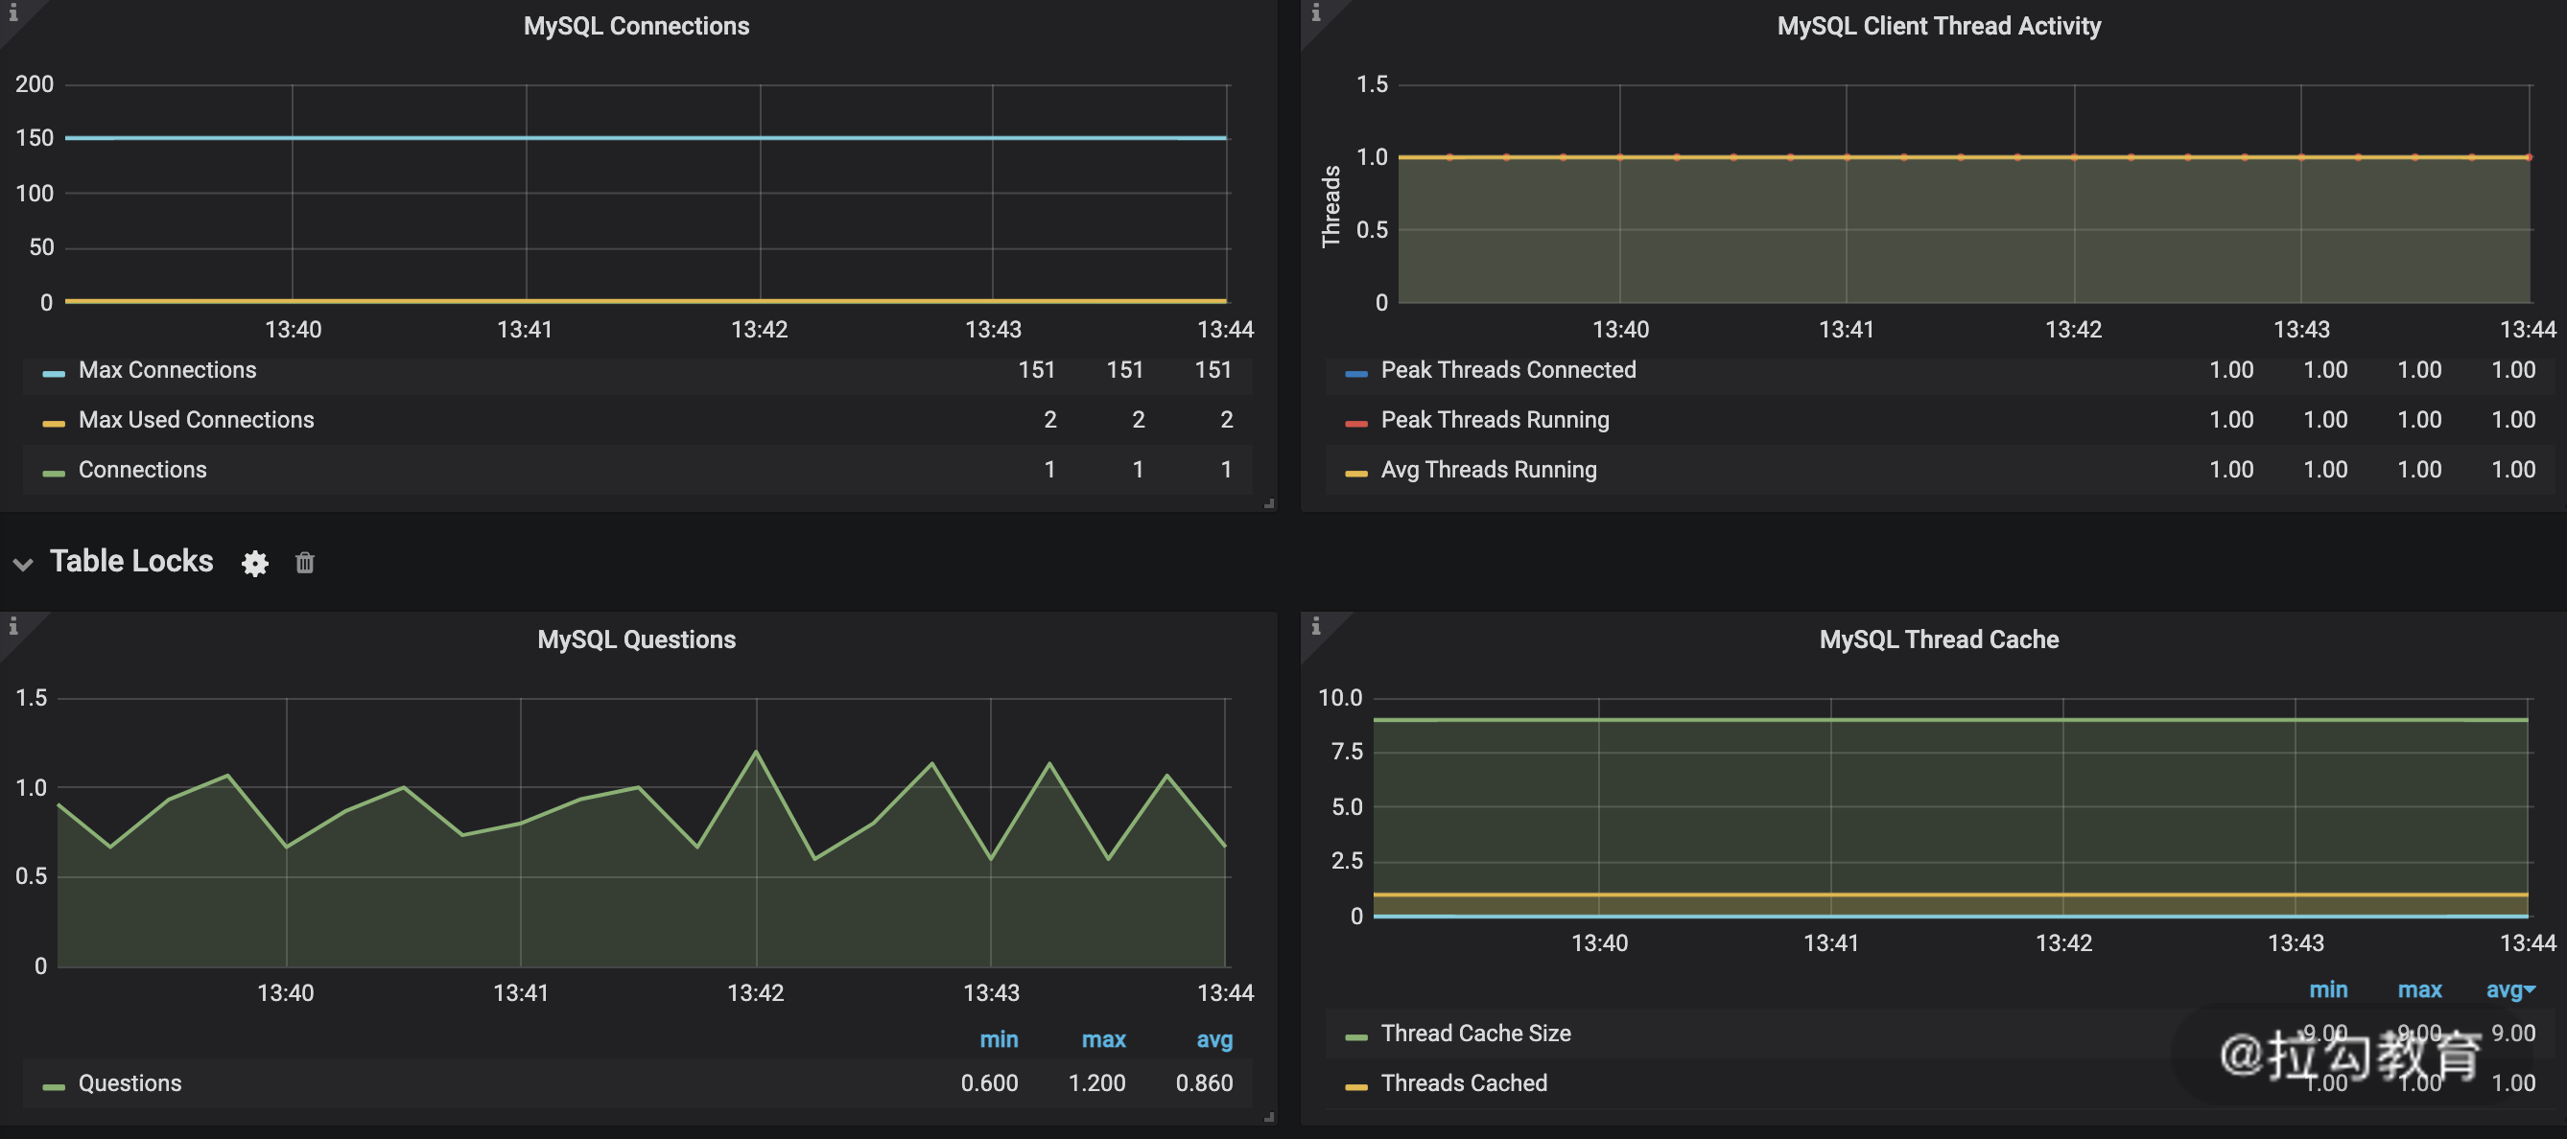The height and width of the screenshot is (1139, 2567).
Task: Click info icon on MySQL Connections panel
Action: (x=13, y=13)
